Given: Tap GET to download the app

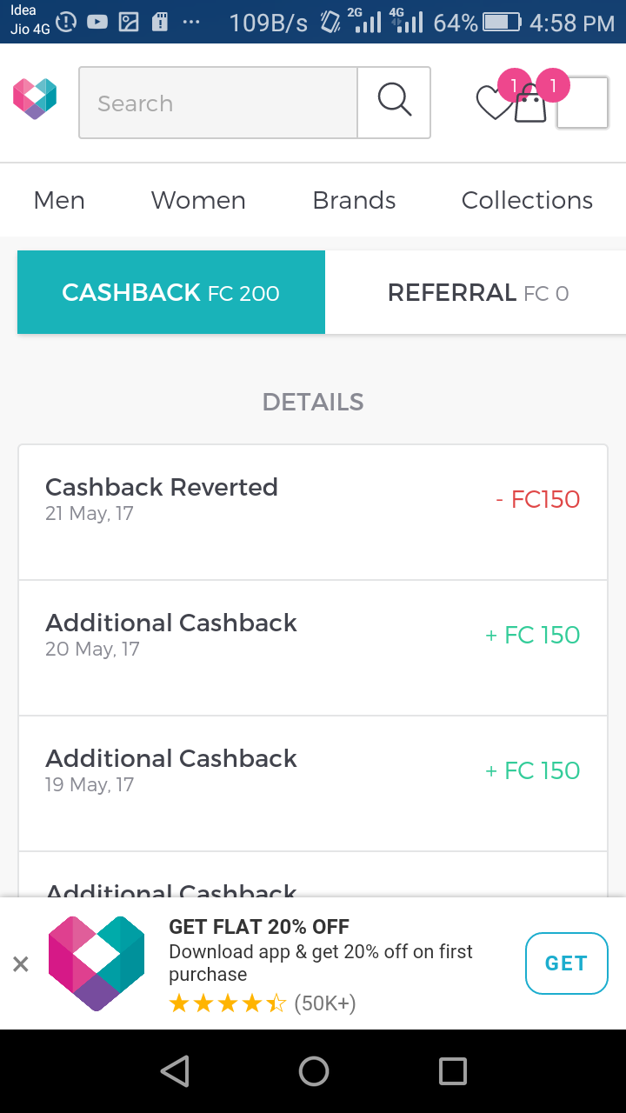Looking at the screenshot, I should [x=566, y=963].
